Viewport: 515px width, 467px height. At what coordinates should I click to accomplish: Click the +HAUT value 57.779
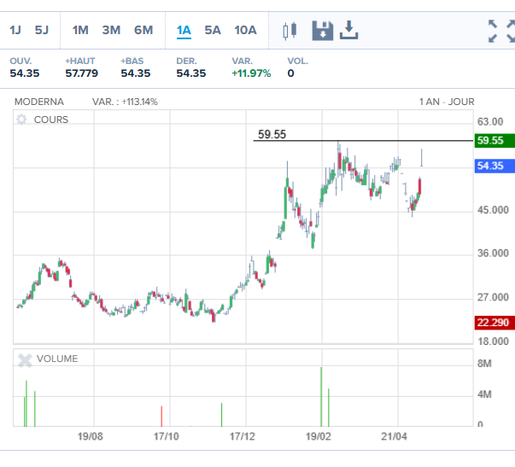click(x=81, y=73)
